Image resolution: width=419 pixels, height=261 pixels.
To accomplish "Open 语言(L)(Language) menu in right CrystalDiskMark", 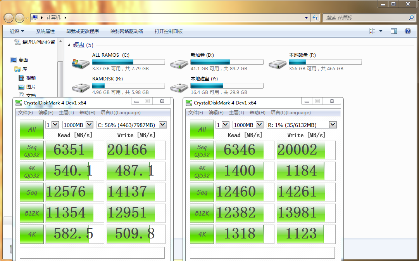I will point(291,112).
